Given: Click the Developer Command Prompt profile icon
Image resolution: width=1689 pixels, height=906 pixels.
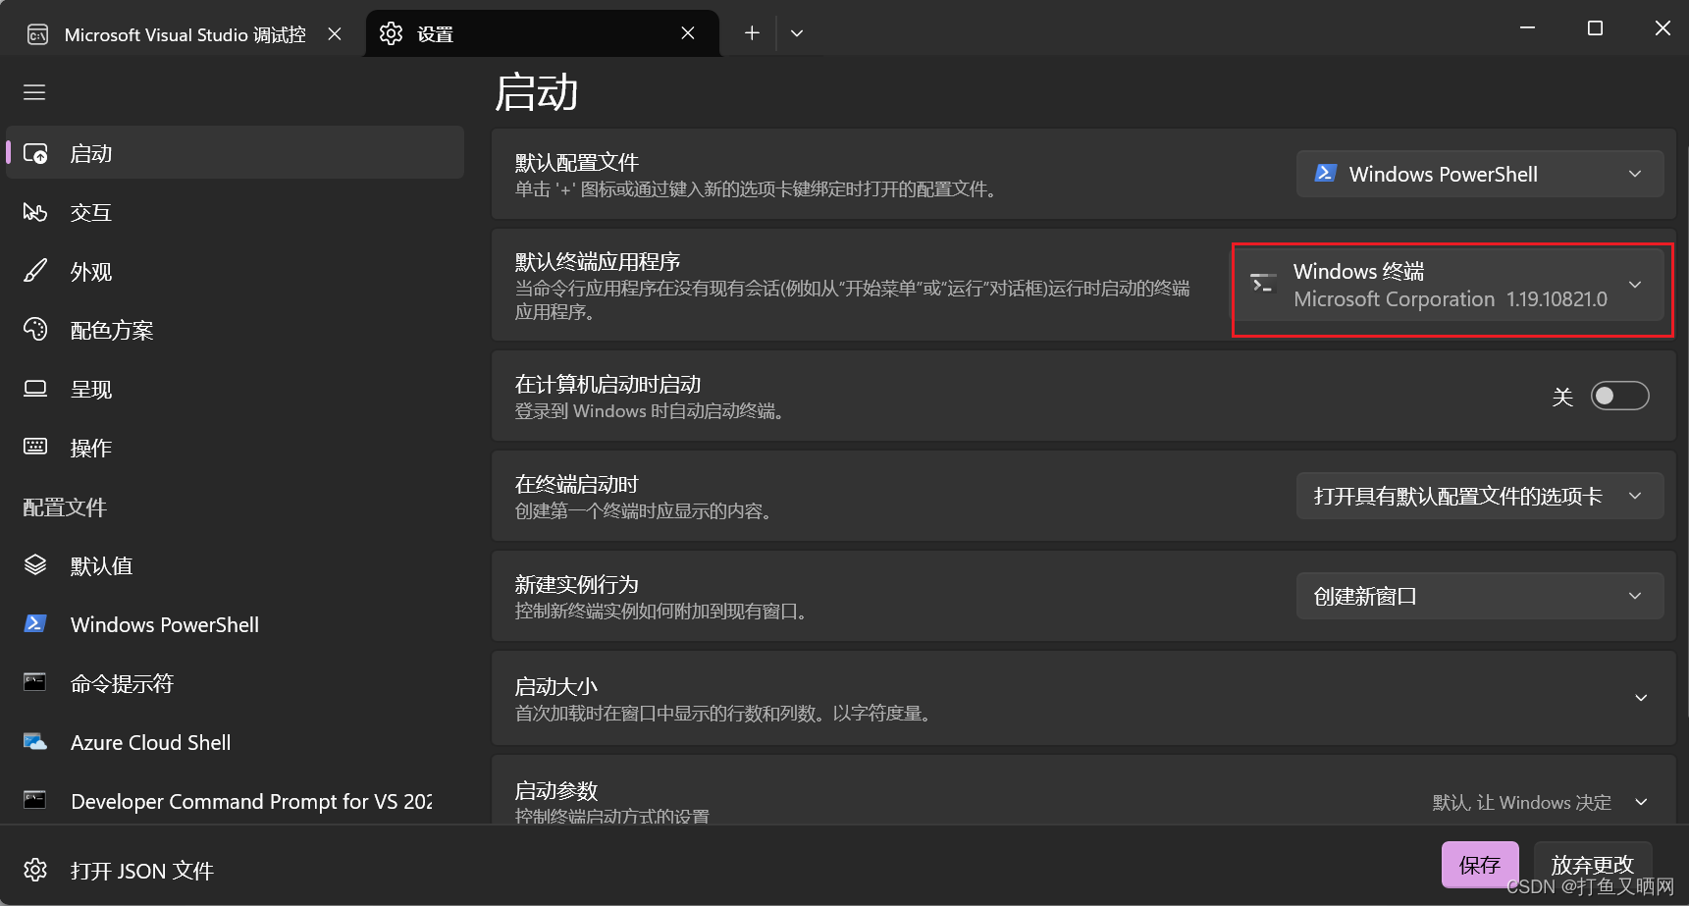Looking at the screenshot, I should (x=35, y=800).
